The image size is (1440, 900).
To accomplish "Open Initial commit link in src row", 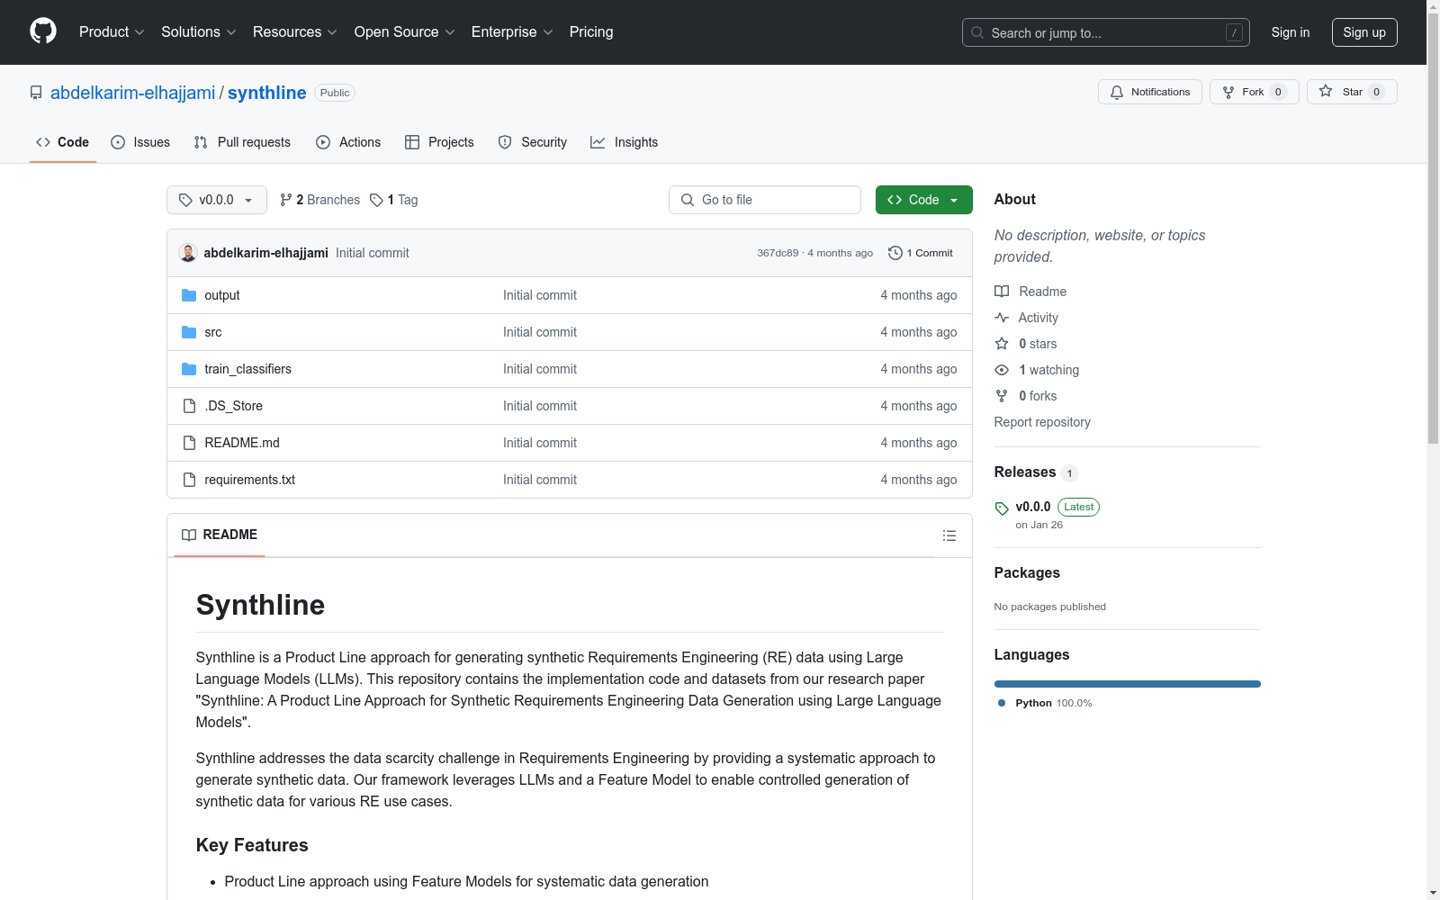I will (x=540, y=332).
